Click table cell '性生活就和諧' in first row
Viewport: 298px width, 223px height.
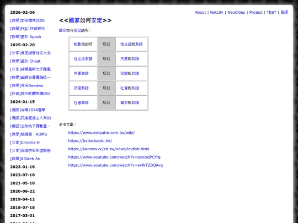click(x=131, y=44)
